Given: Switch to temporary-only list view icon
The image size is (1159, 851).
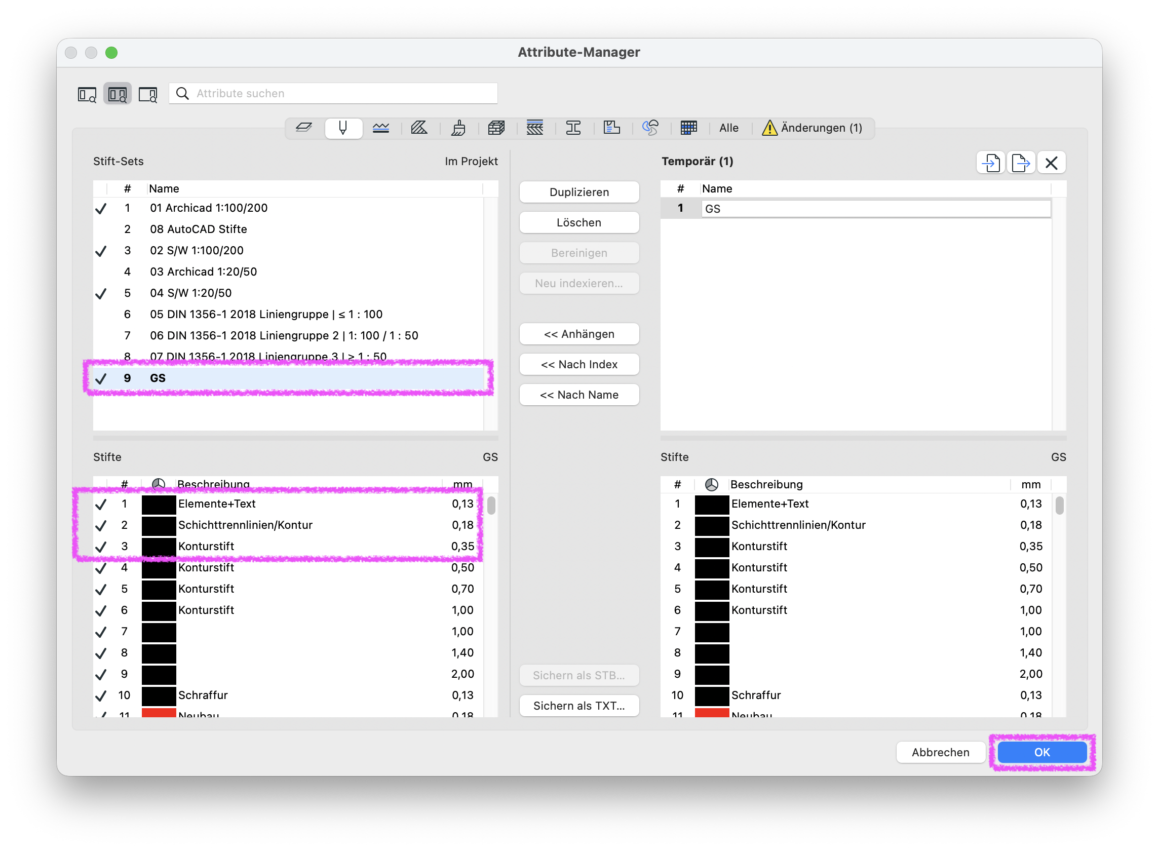Looking at the screenshot, I should pos(148,94).
